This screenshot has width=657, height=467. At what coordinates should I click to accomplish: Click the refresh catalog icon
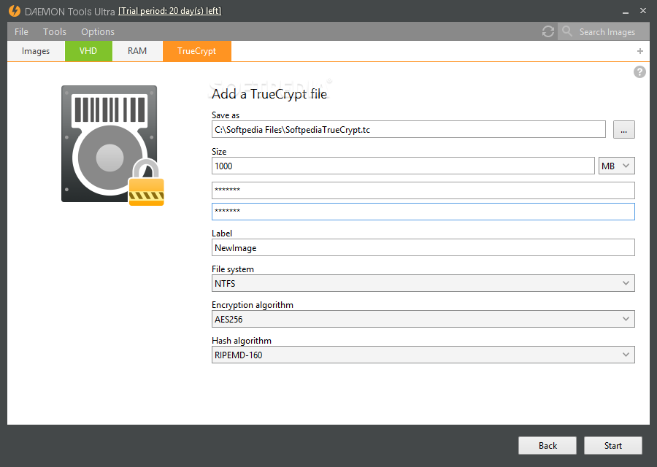[547, 31]
